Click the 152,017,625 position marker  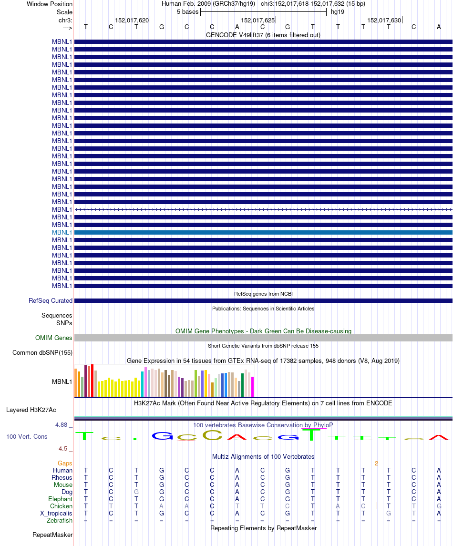[x=258, y=20]
